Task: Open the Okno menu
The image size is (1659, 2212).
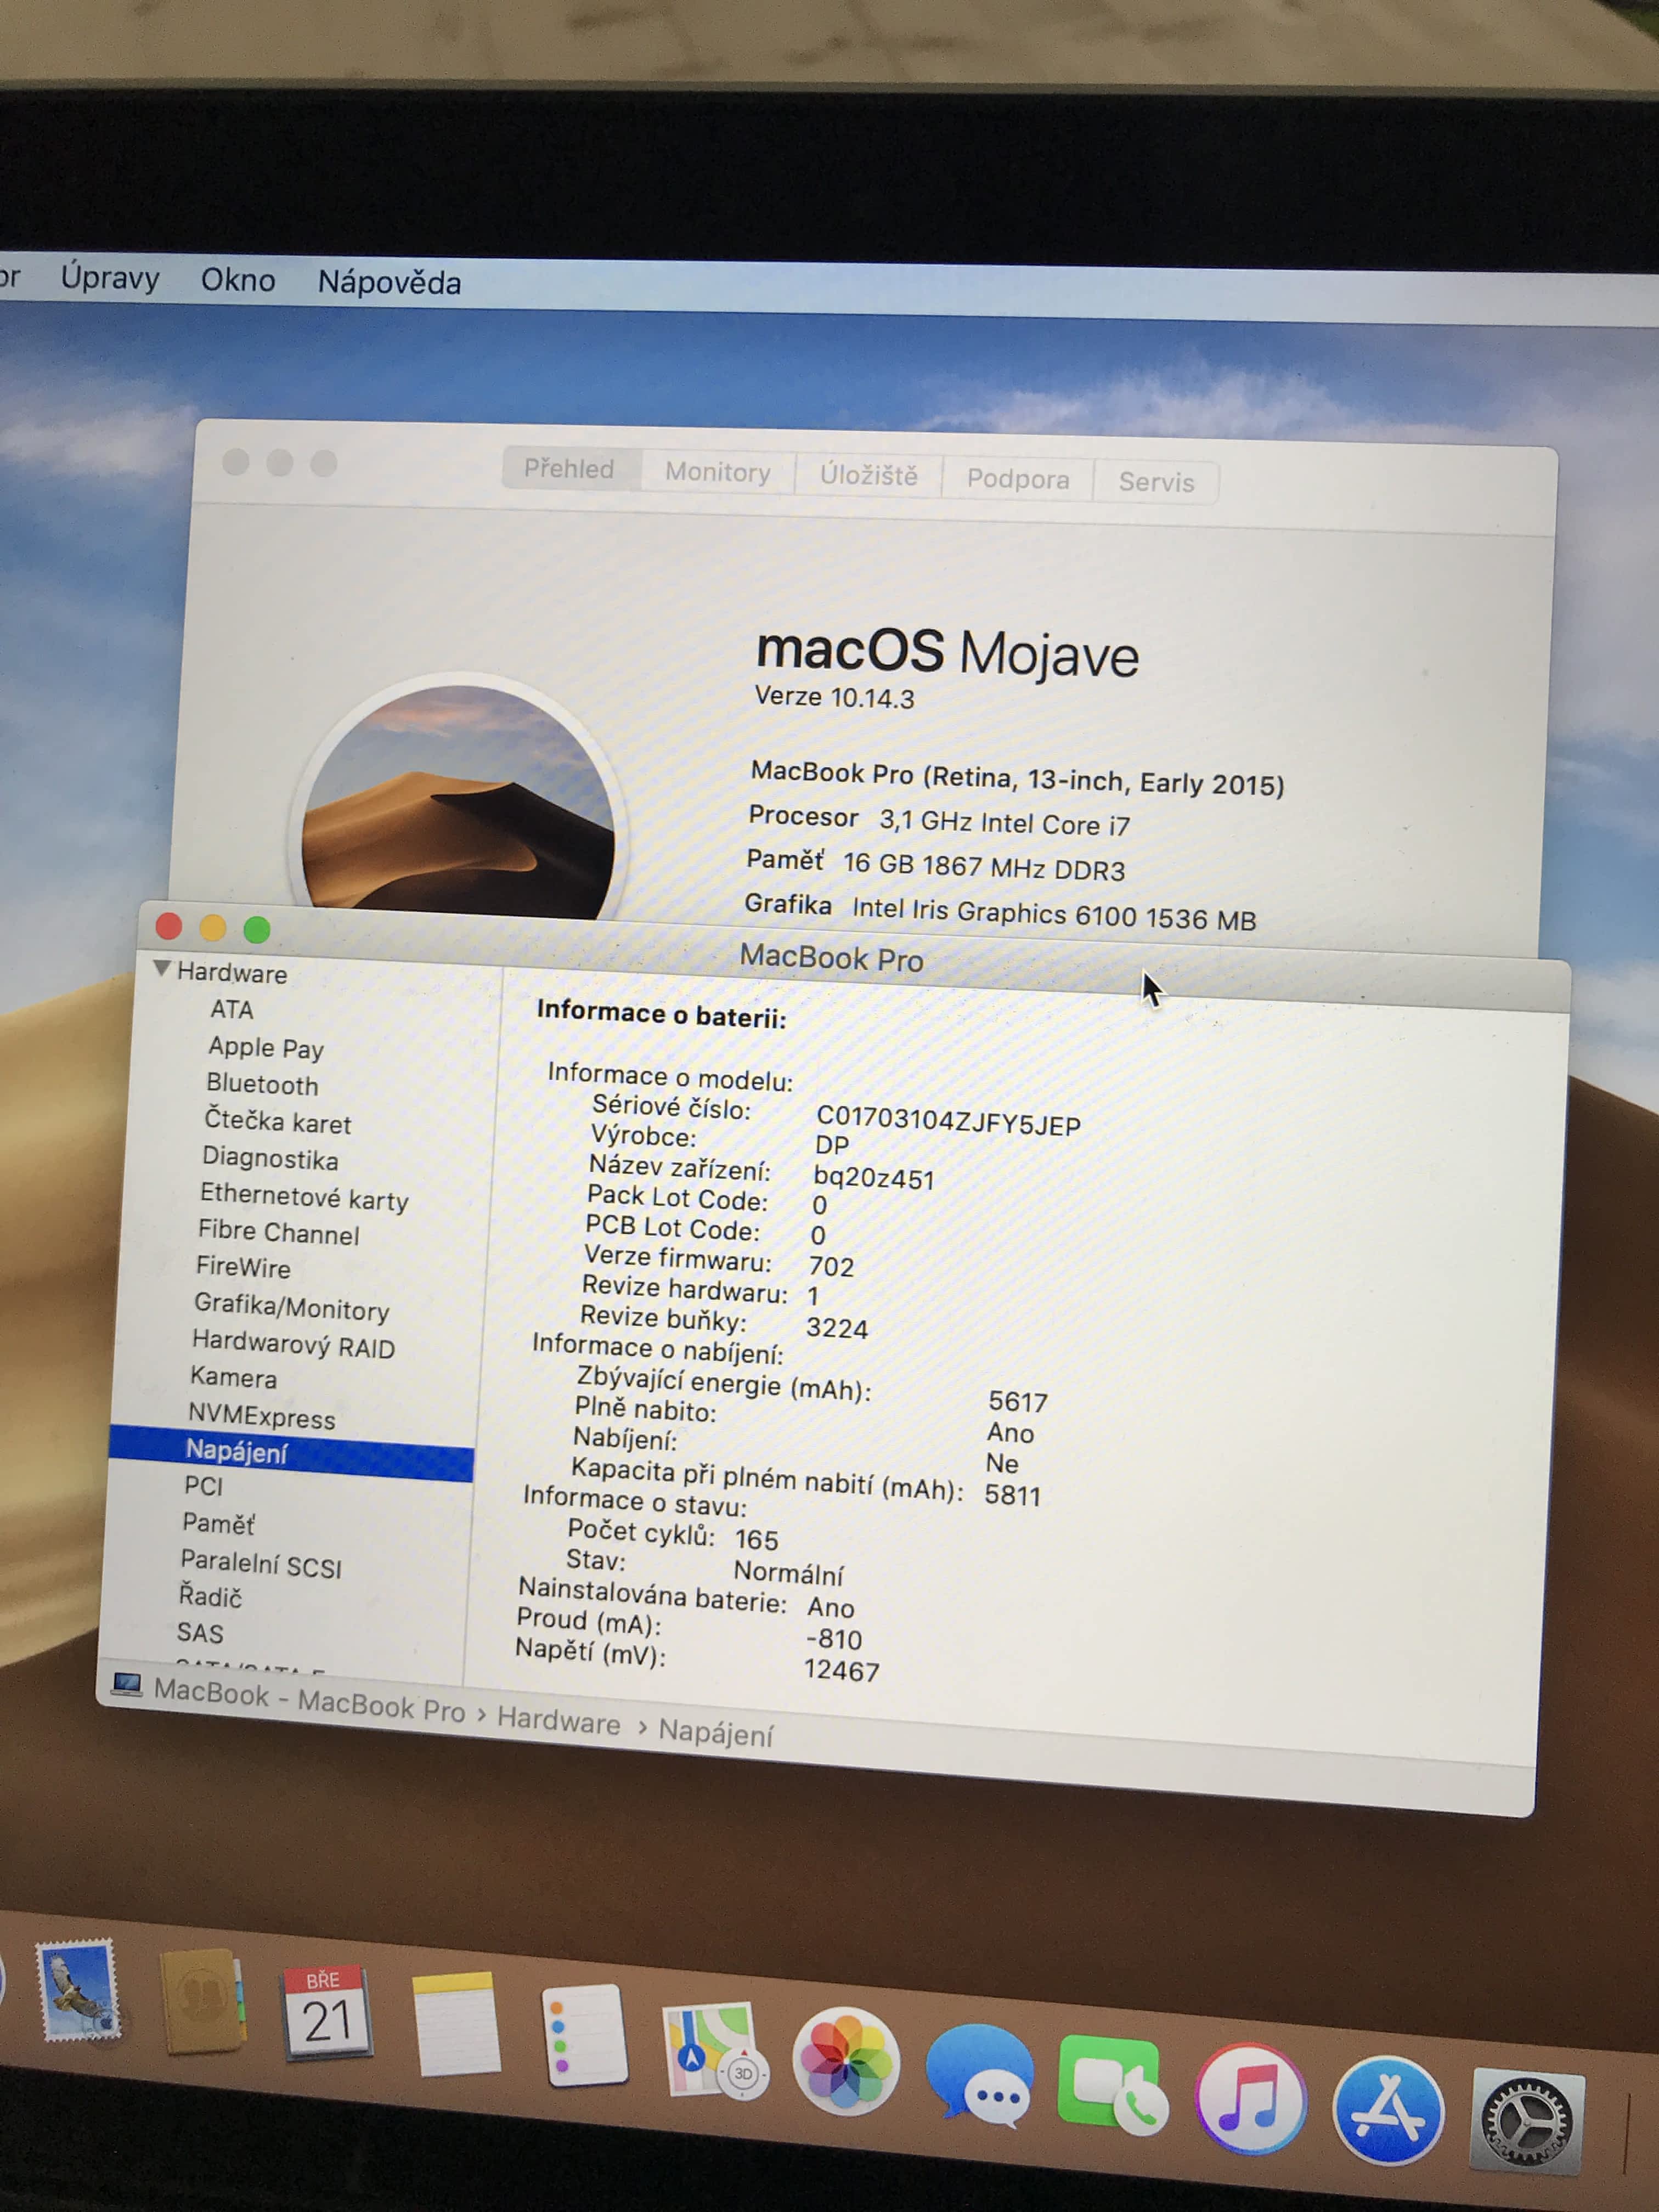Action: (x=237, y=280)
